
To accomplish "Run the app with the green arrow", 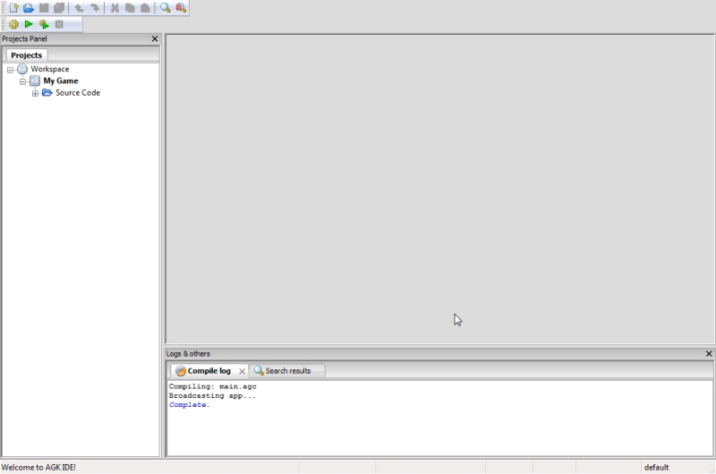I will click(29, 24).
